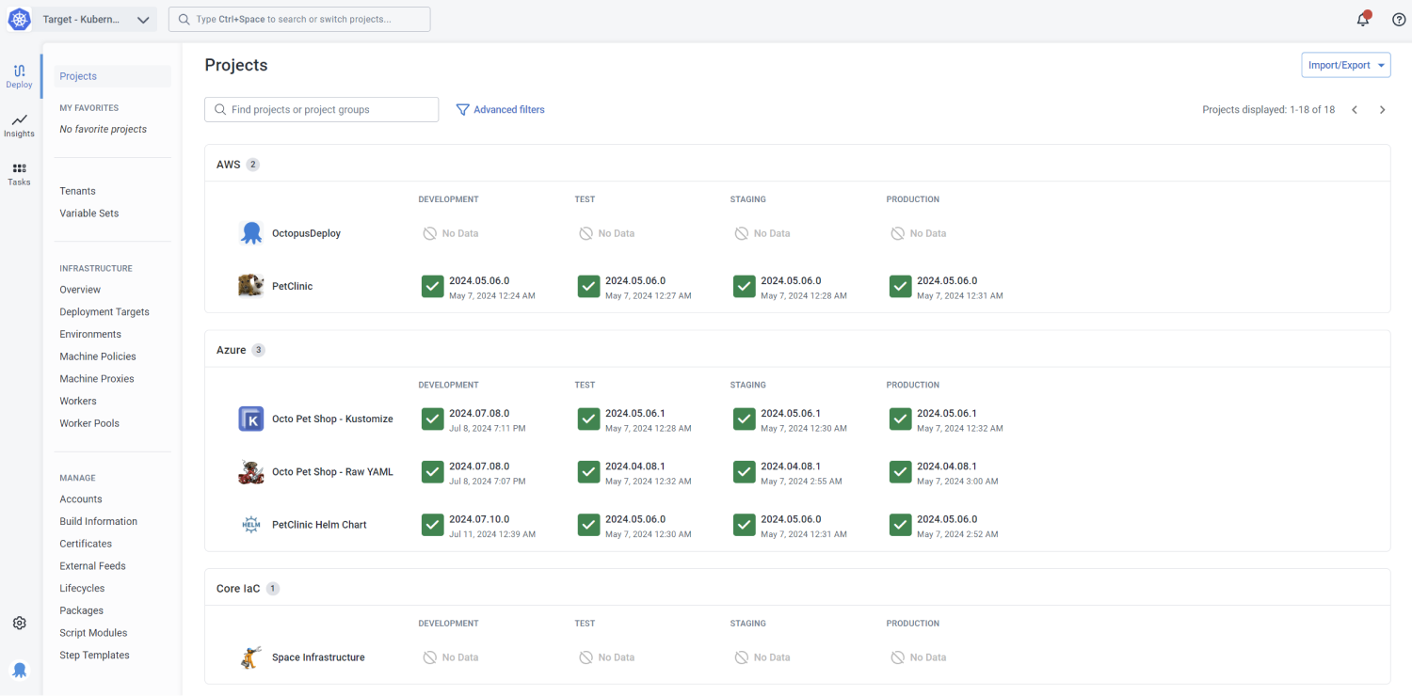Click the Octo Pet Shop - Kustomize project icon
The height and width of the screenshot is (696, 1412).
coord(250,419)
